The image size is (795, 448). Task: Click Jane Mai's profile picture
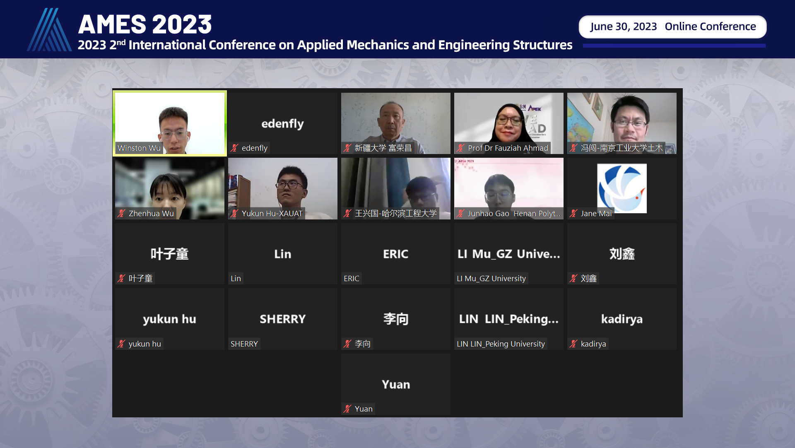[x=622, y=188]
